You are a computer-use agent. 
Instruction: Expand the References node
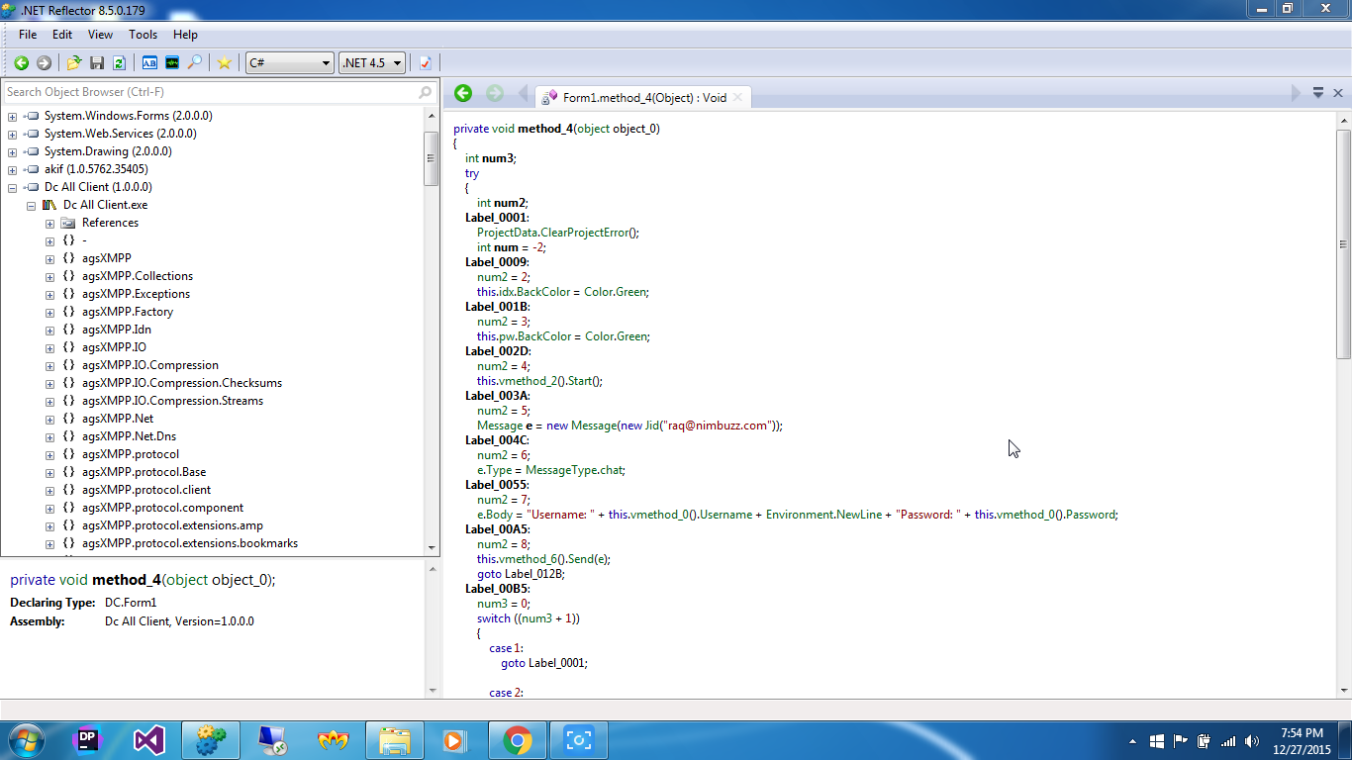(49, 223)
